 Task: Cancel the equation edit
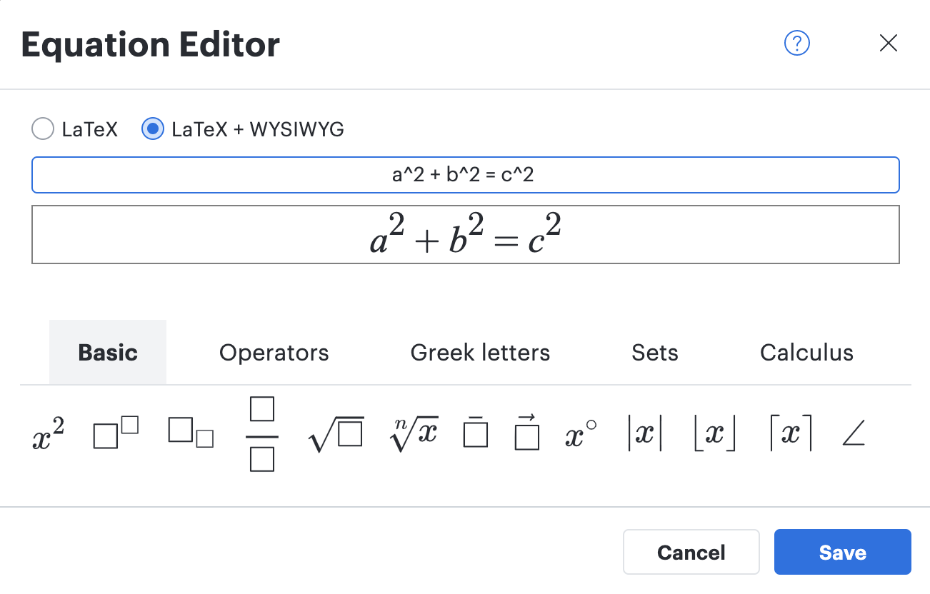(x=691, y=552)
